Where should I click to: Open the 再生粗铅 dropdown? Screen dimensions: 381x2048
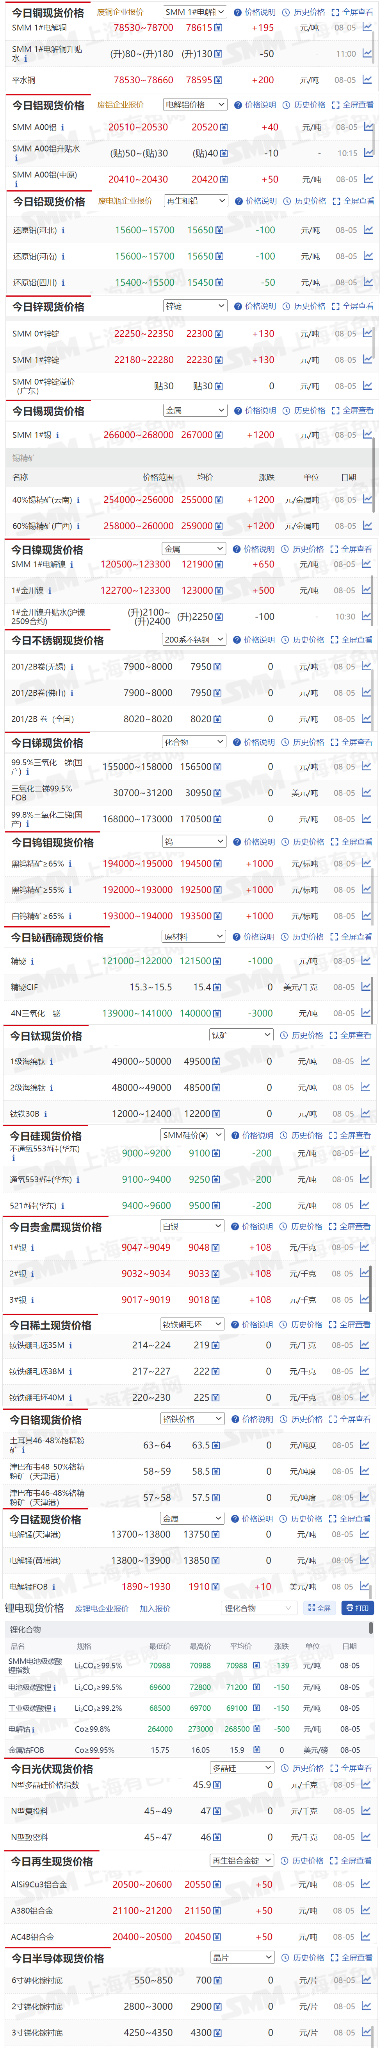[x=196, y=201]
